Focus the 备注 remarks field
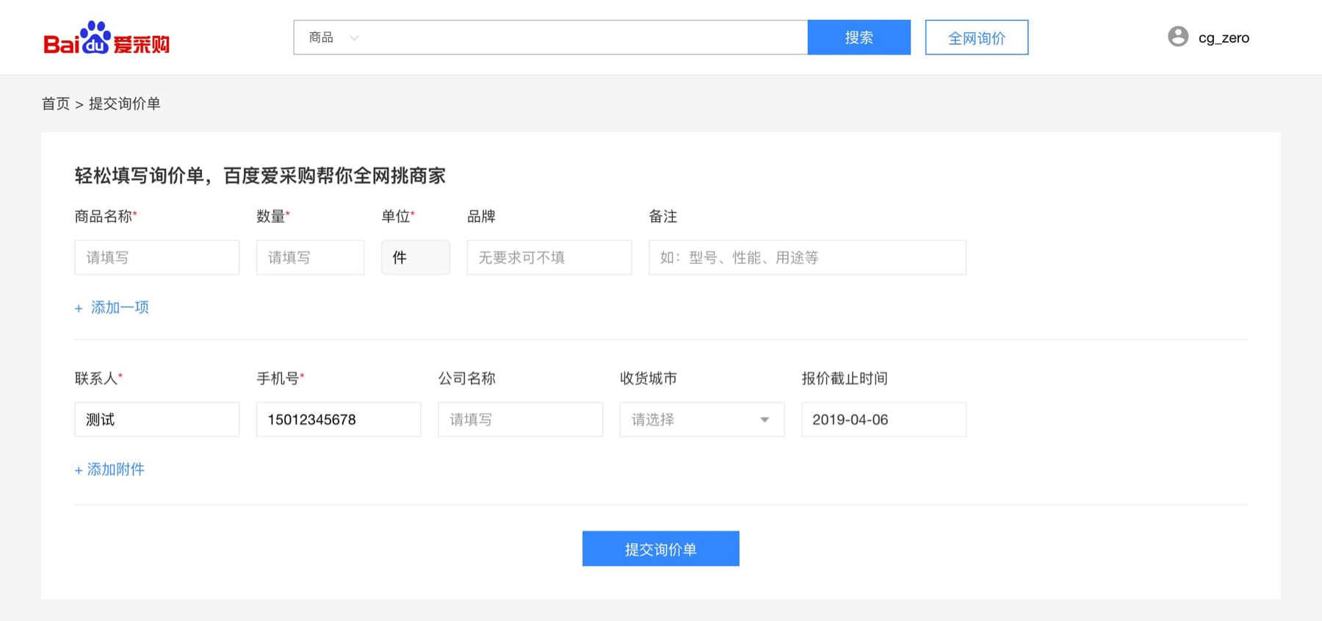 click(x=806, y=257)
